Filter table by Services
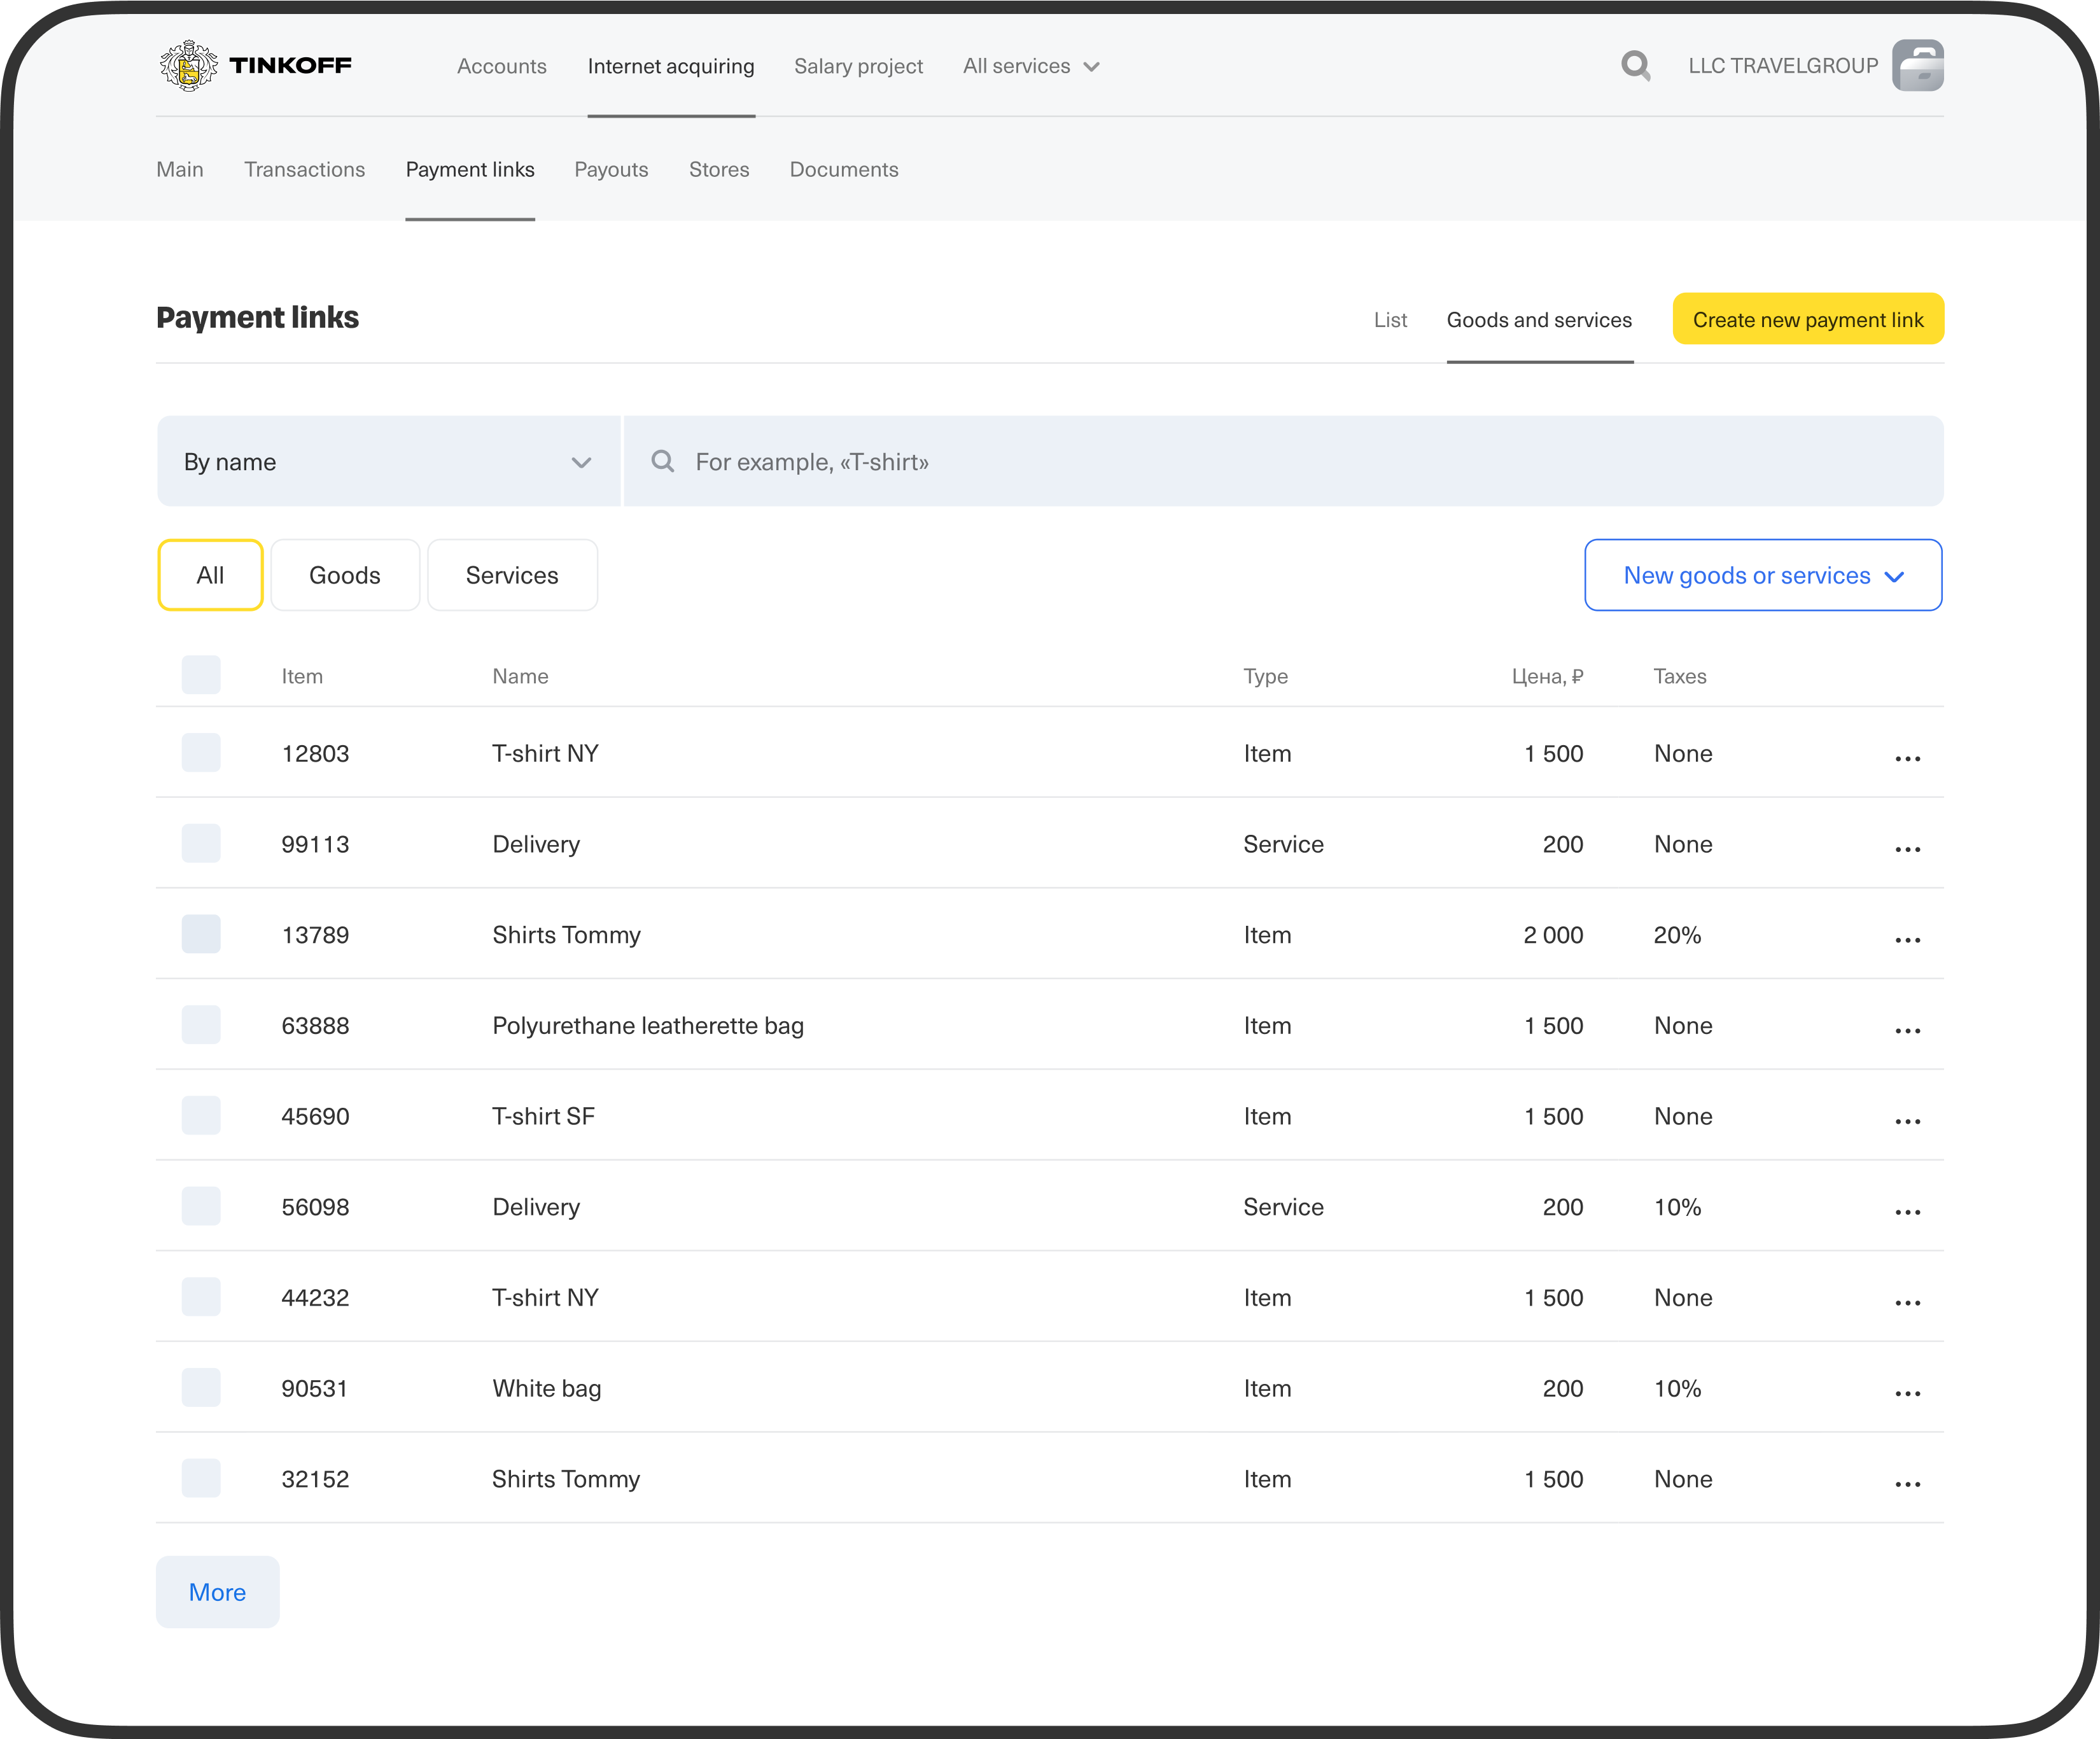 (x=512, y=575)
